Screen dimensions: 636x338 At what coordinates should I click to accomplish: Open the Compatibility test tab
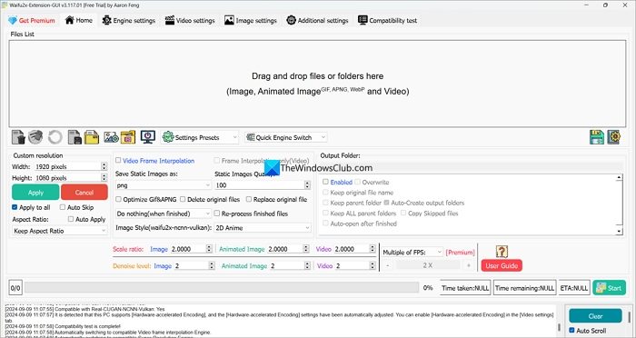click(x=387, y=20)
